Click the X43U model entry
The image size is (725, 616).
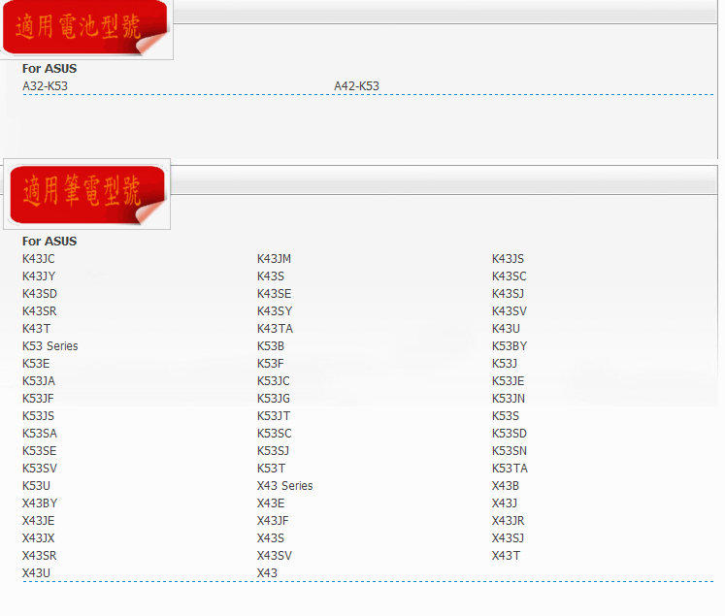point(36,573)
